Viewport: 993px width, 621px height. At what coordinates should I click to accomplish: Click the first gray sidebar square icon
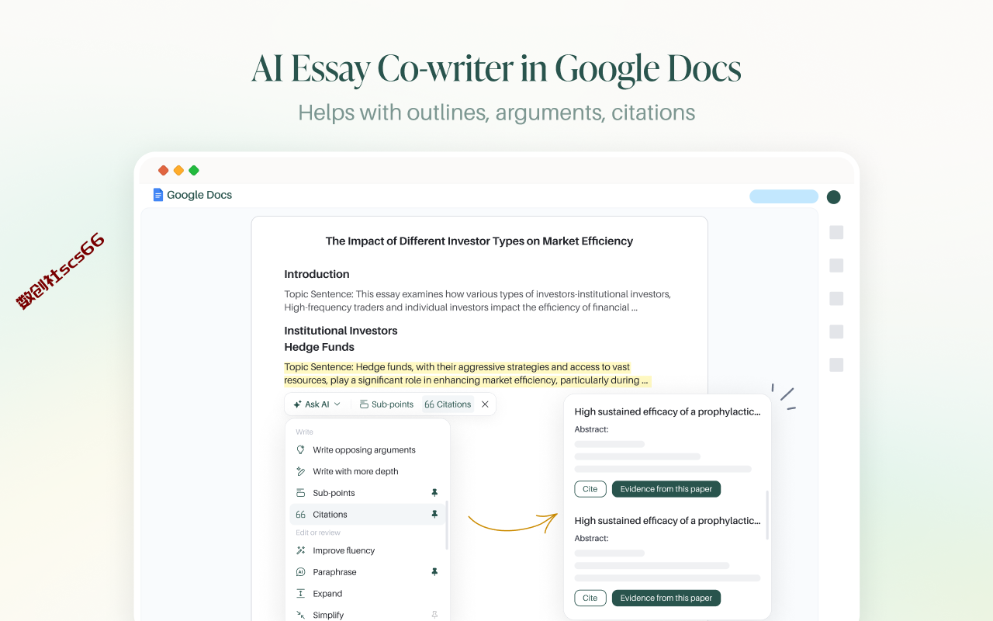(x=836, y=232)
